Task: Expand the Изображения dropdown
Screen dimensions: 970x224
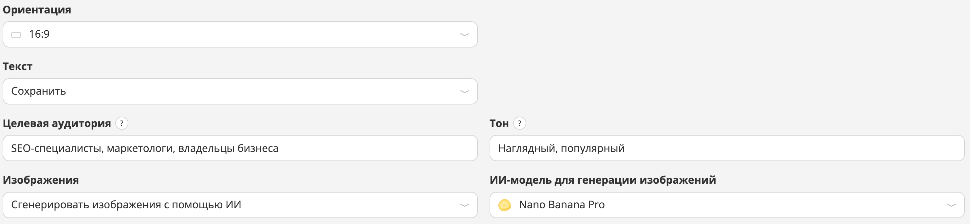Action: click(241, 205)
